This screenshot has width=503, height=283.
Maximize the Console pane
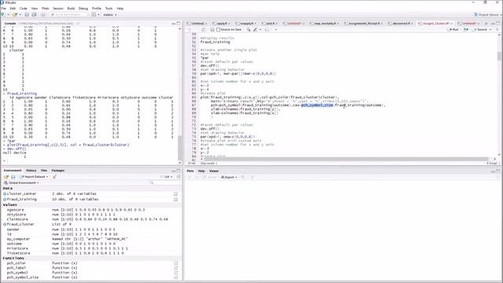pos(178,24)
